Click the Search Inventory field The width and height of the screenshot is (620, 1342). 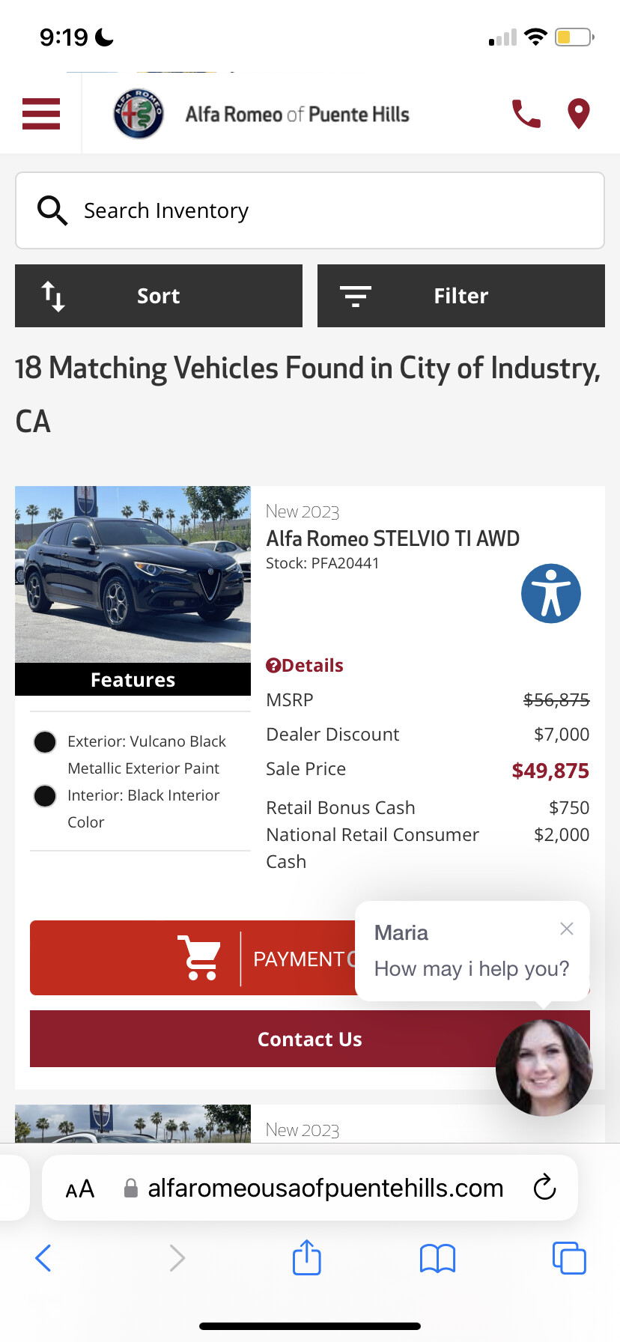coord(310,210)
